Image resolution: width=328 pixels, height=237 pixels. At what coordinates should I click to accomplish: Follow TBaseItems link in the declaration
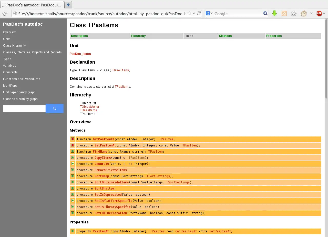120,70
